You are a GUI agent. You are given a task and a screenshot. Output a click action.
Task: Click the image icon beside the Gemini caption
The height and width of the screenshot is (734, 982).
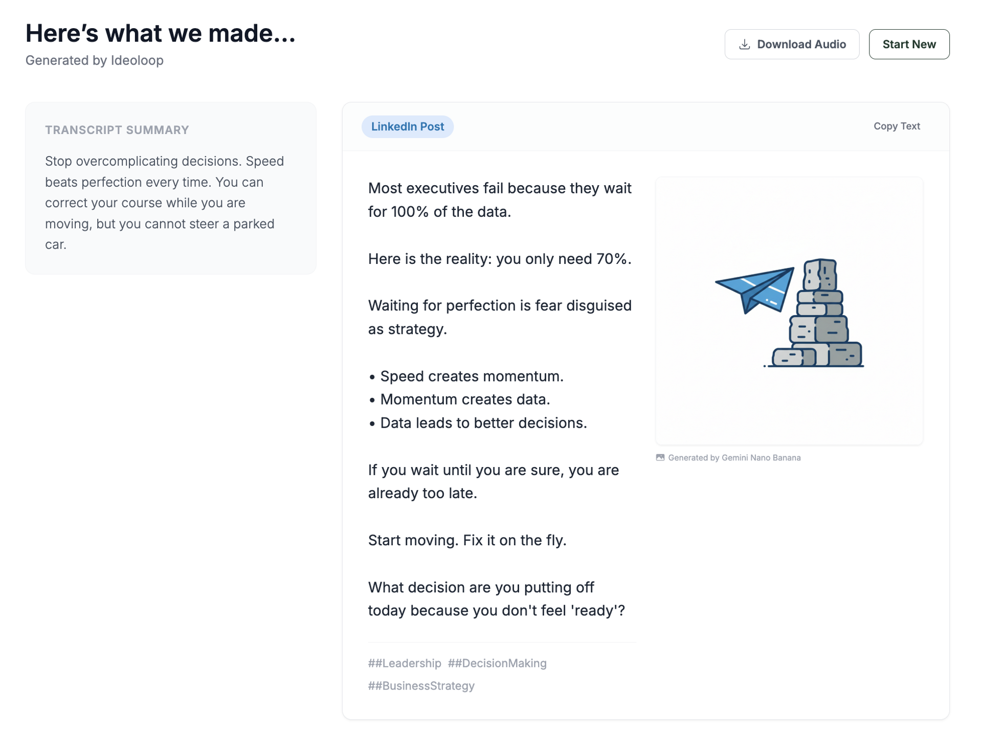(660, 457)
